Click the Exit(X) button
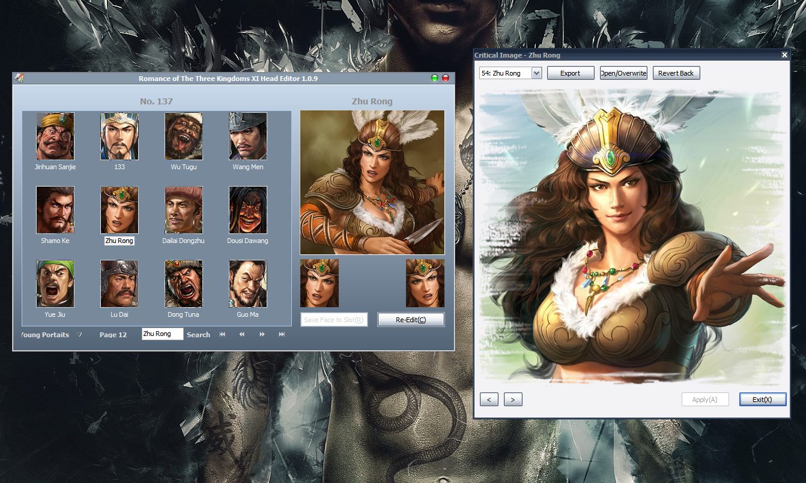806x483 pixels. [x=763, y=400]
